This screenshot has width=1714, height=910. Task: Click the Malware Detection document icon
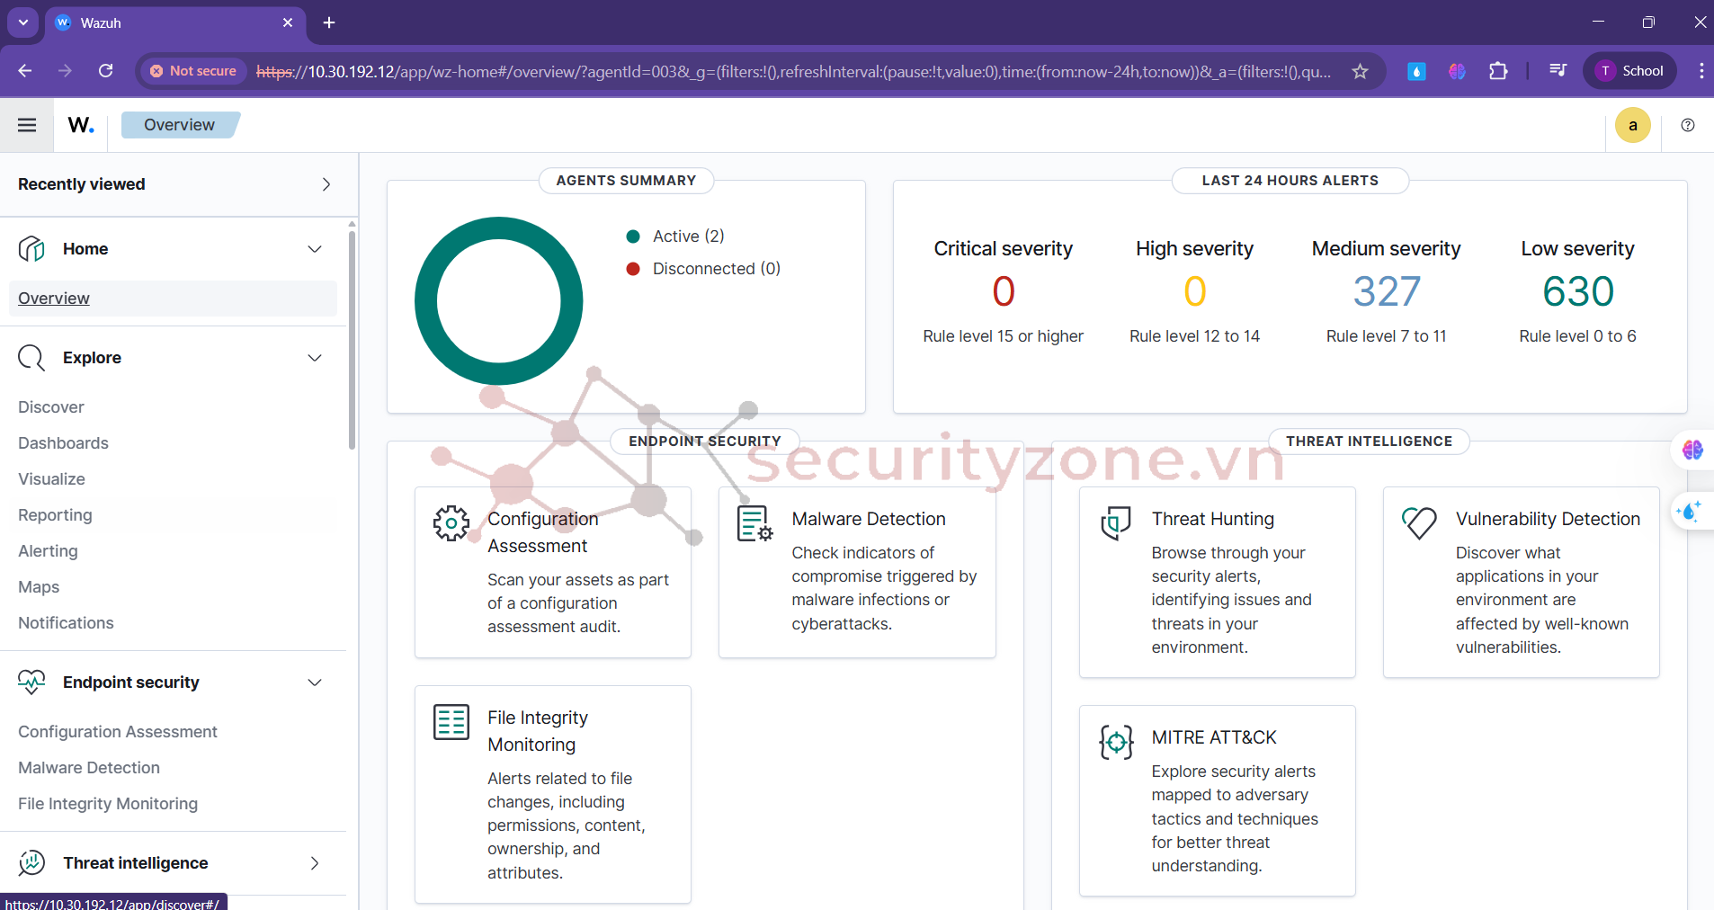point(754,522)
